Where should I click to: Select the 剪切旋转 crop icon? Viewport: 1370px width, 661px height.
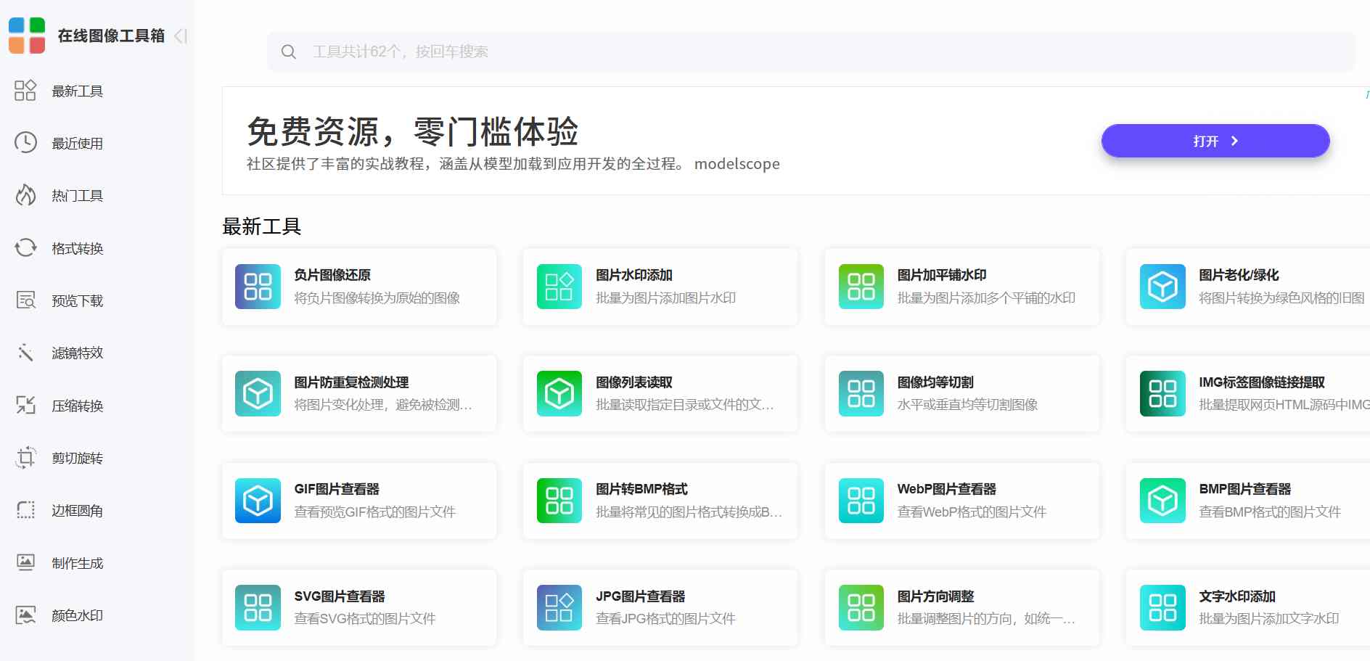coord(25,458)
